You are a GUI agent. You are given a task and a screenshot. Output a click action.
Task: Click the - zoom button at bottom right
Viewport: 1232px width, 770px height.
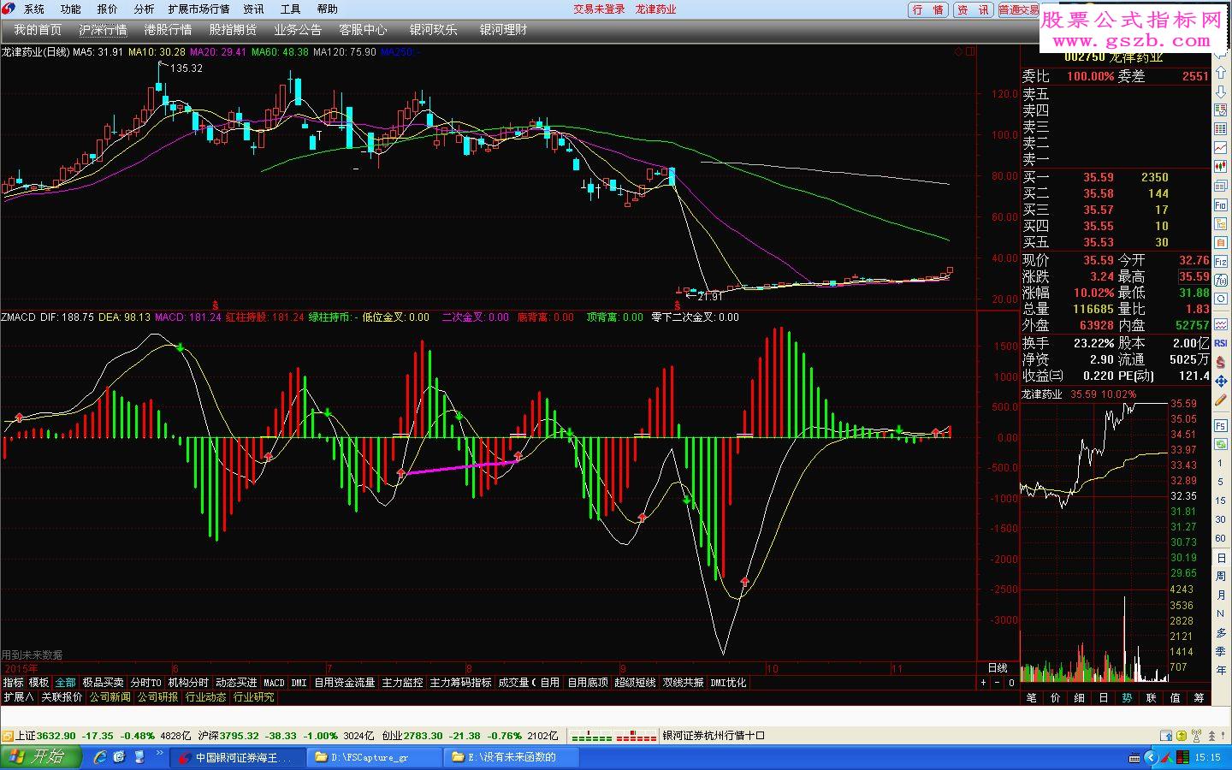998,683
